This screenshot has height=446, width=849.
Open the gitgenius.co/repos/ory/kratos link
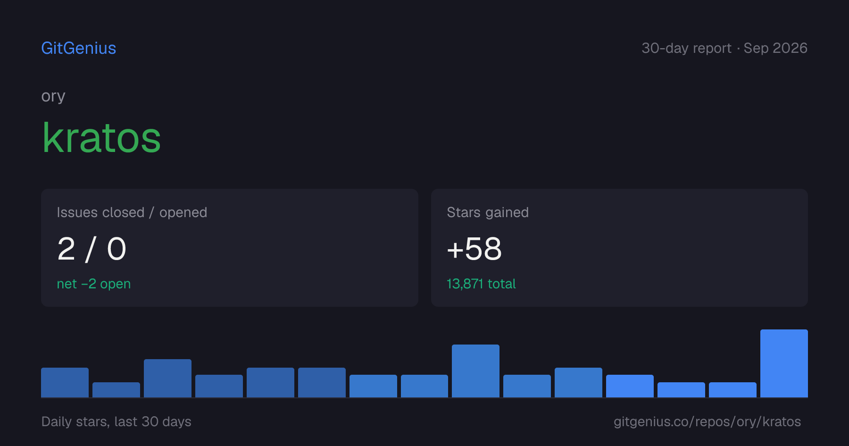(707, 421)
